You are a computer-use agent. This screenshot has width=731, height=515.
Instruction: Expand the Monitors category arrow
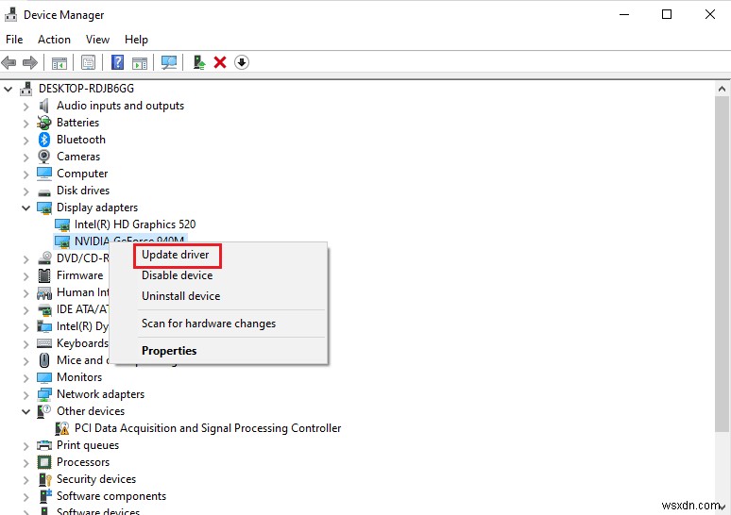pyautogui.click(x=26, y=378)
